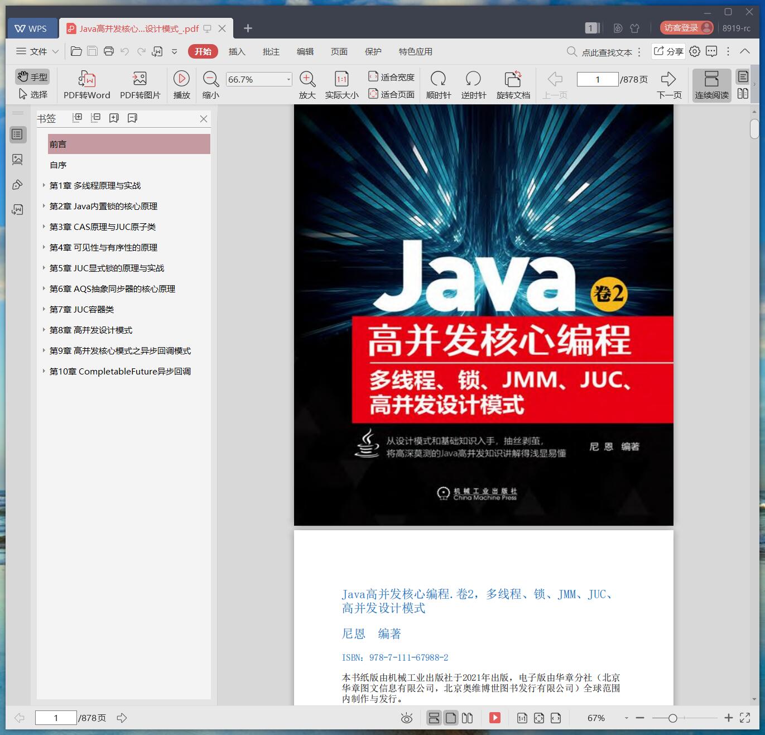Fit page to width

(391, 77)
